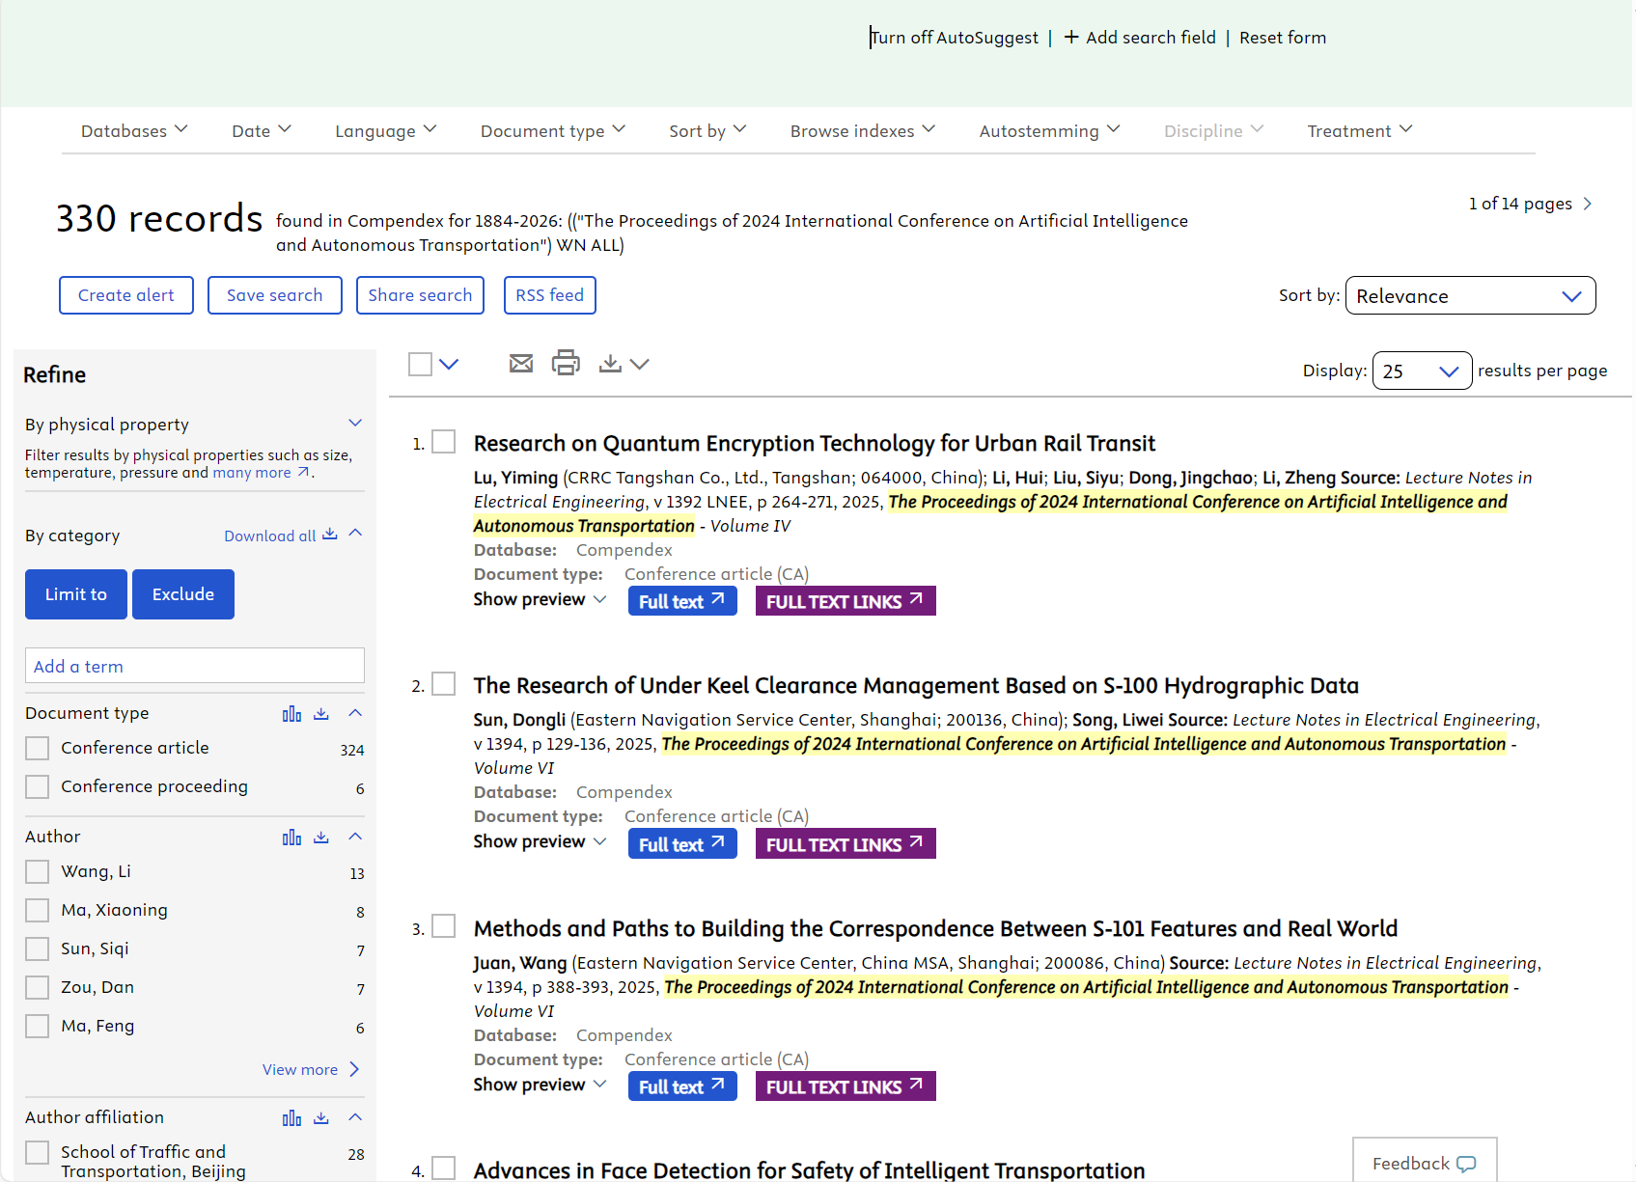The height and width of the screenshot is (1182, 1636).
Task: Click the download records icon in results toolbar
Action: (610, 364)
